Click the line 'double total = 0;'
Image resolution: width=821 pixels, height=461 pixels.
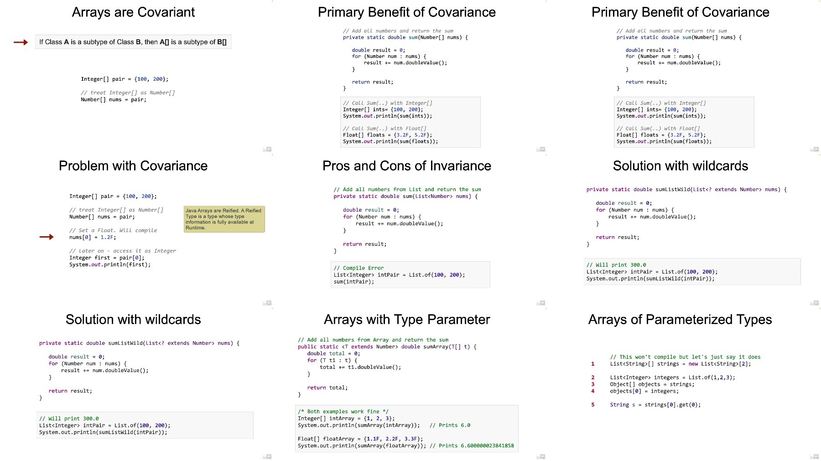333,353
